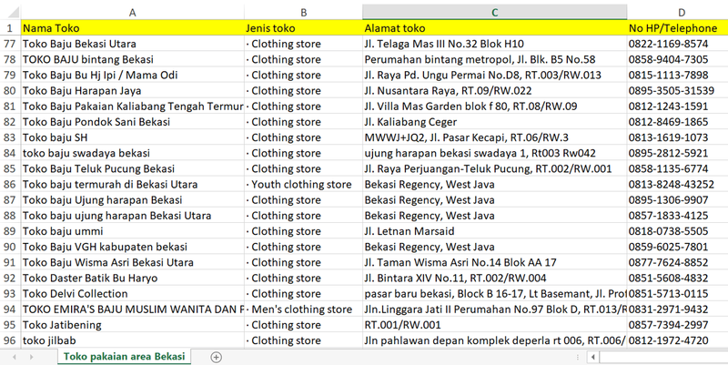Select address Jl. Bintara XIV No.11 cell

(494, 279)
